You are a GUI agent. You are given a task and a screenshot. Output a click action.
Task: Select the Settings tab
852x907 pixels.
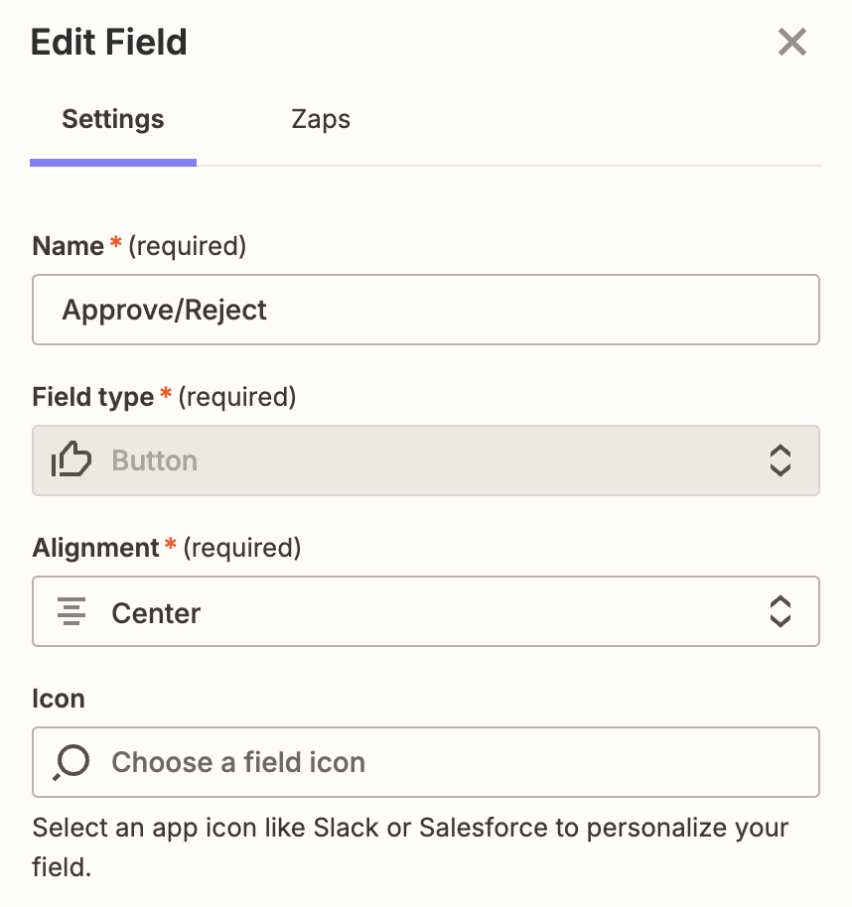113,120
